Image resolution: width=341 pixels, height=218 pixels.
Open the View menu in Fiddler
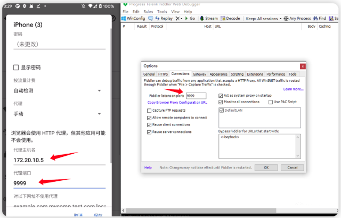pyautogui.click(x=175, y=12)
